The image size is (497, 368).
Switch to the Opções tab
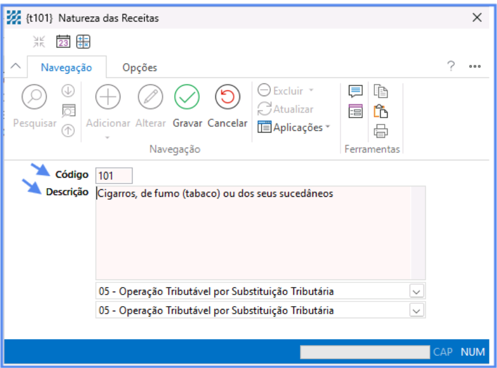click(139, 68)
